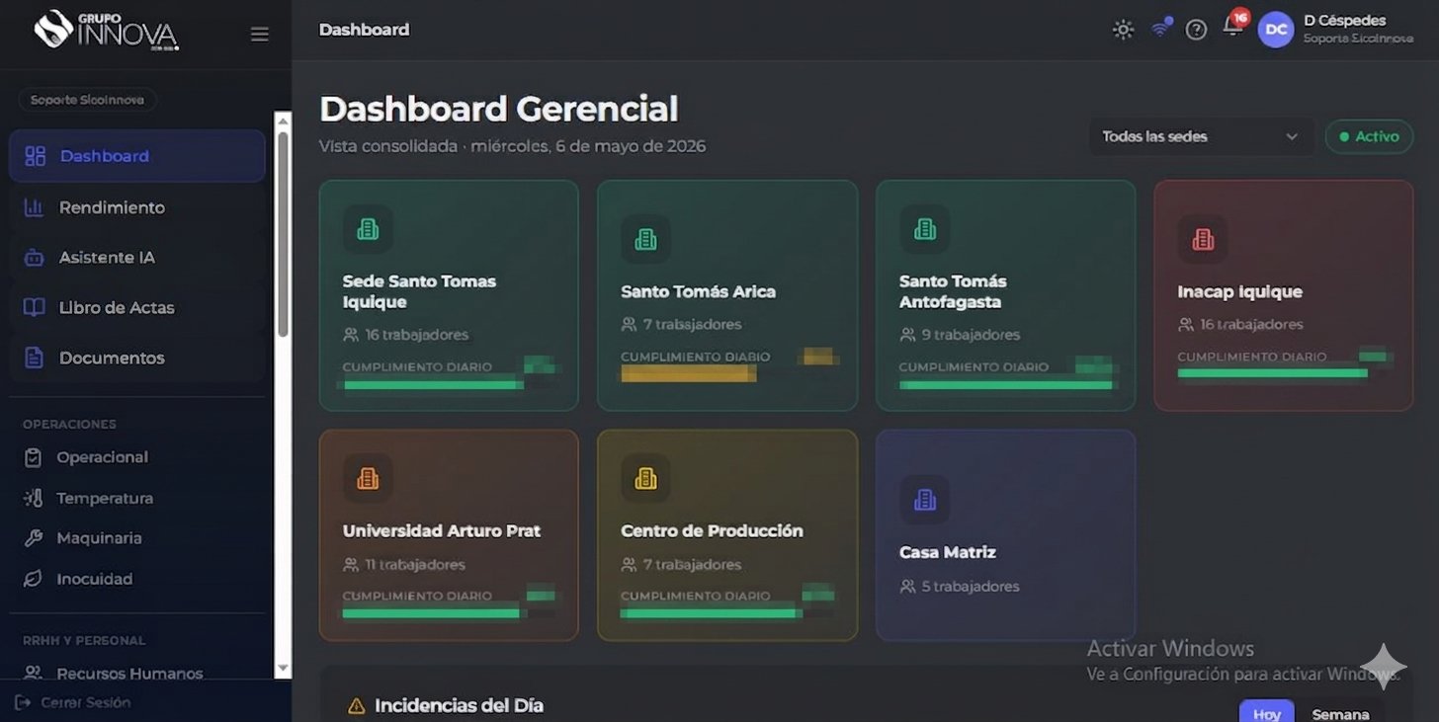Open the Santo Tomás Antofagasta card
Image resolution: width=1439 pixels, height=722 pixels.
1005,295
